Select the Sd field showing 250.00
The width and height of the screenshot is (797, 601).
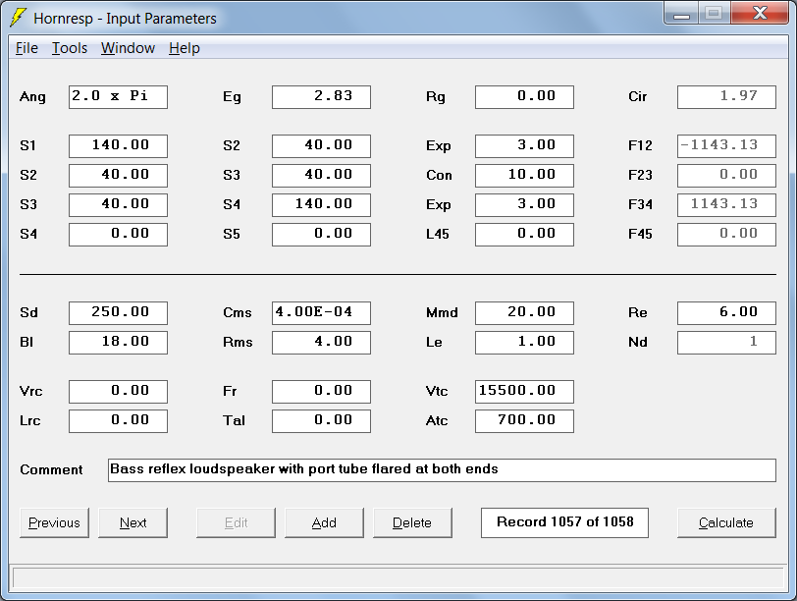[118, 313]
